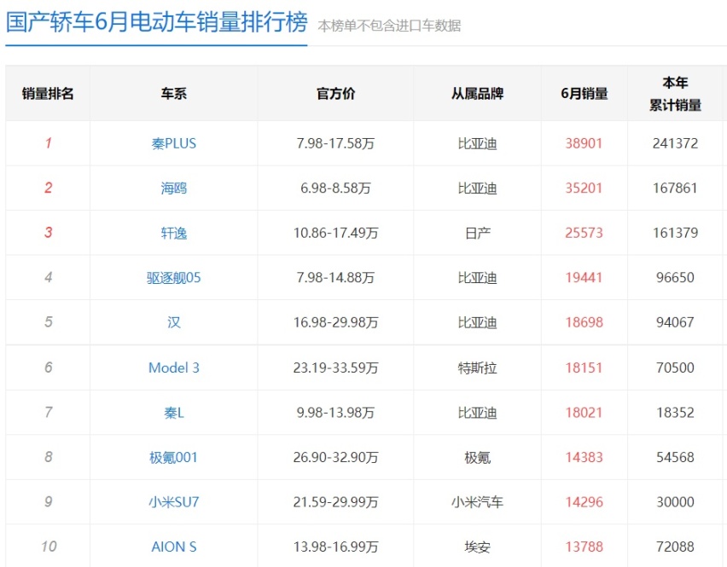Screen dimensions: 727x567
Task: Click the rank number 10 cell
Action: [49, 547]
